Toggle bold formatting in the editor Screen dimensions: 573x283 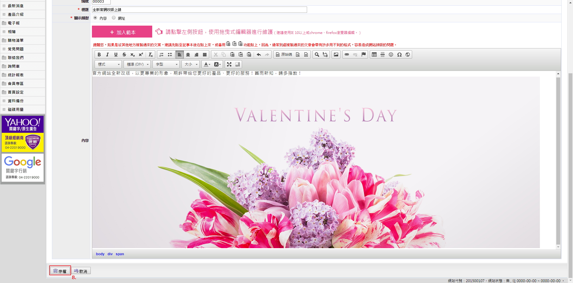(99, 55)
